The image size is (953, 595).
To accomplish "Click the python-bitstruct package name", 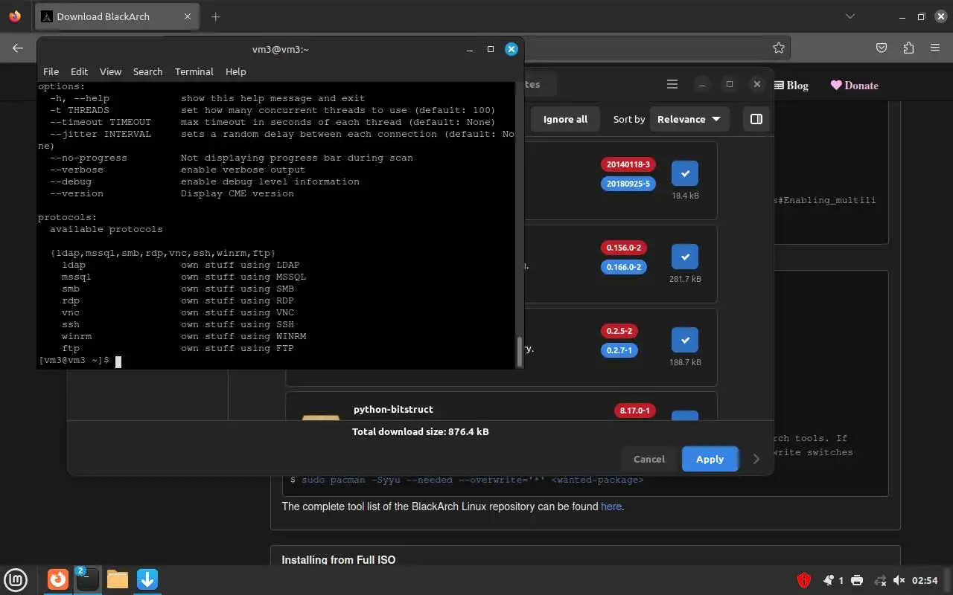I will click(393, 409).
